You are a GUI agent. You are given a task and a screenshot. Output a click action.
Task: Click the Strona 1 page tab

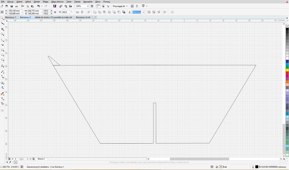[41, 159]
